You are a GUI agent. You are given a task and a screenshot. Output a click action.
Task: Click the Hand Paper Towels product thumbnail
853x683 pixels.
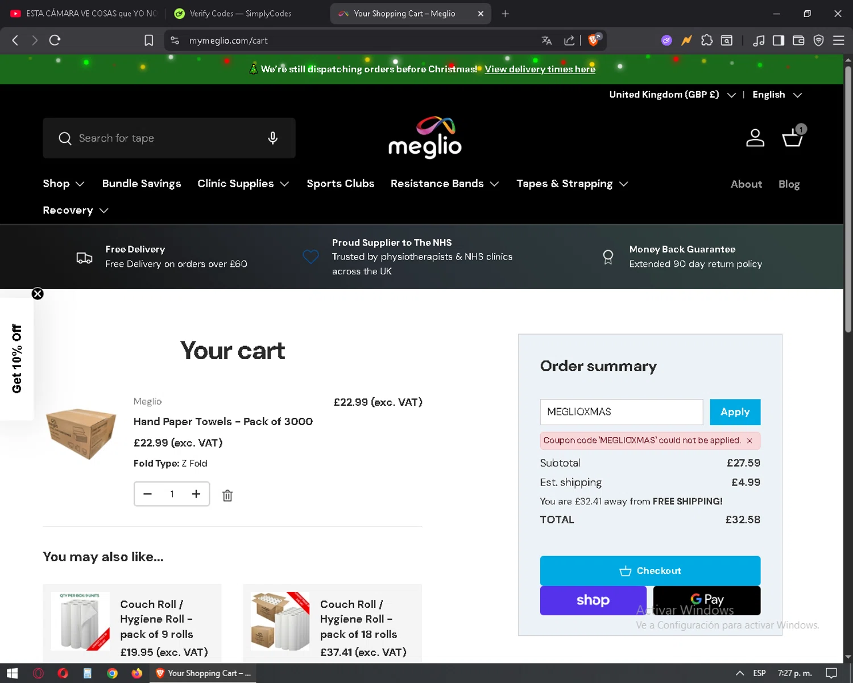click(x=81, y=434)
